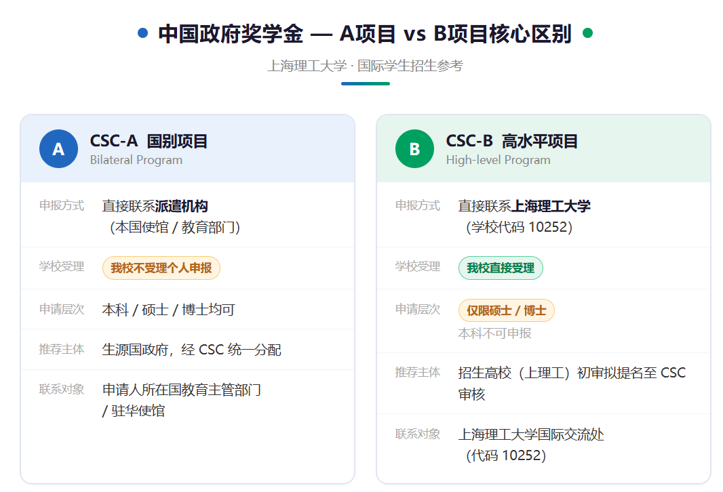Image resolution: width=723 pixels, height=492 pixels.
Task: Click the CSC-A 国别项目 heading
Action: (x=149, y=141)
